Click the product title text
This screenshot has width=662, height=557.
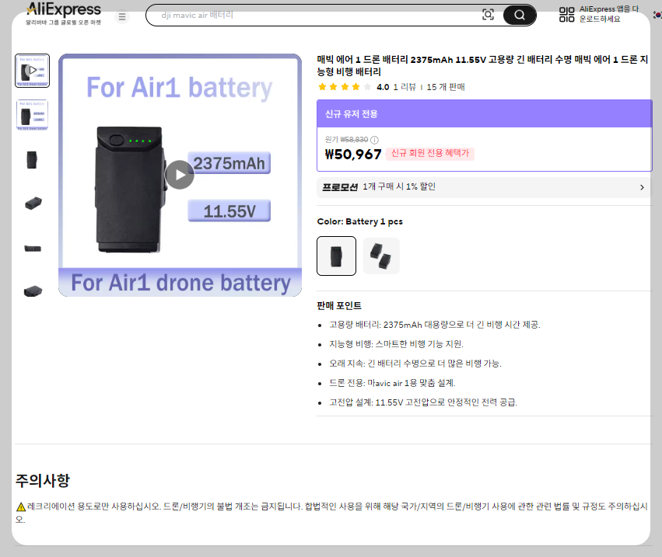482,65
